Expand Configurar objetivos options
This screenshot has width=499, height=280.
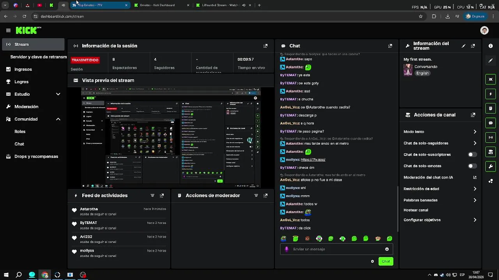click(475, 220)
